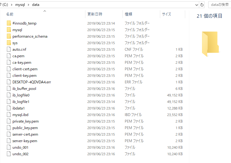Click the large folder preview thumbnail
Image resolution: width=231 pixels, height=163 pixels.
click(210, 44)
